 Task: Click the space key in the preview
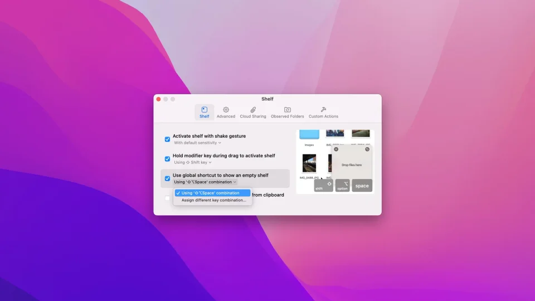pos(362,186)
